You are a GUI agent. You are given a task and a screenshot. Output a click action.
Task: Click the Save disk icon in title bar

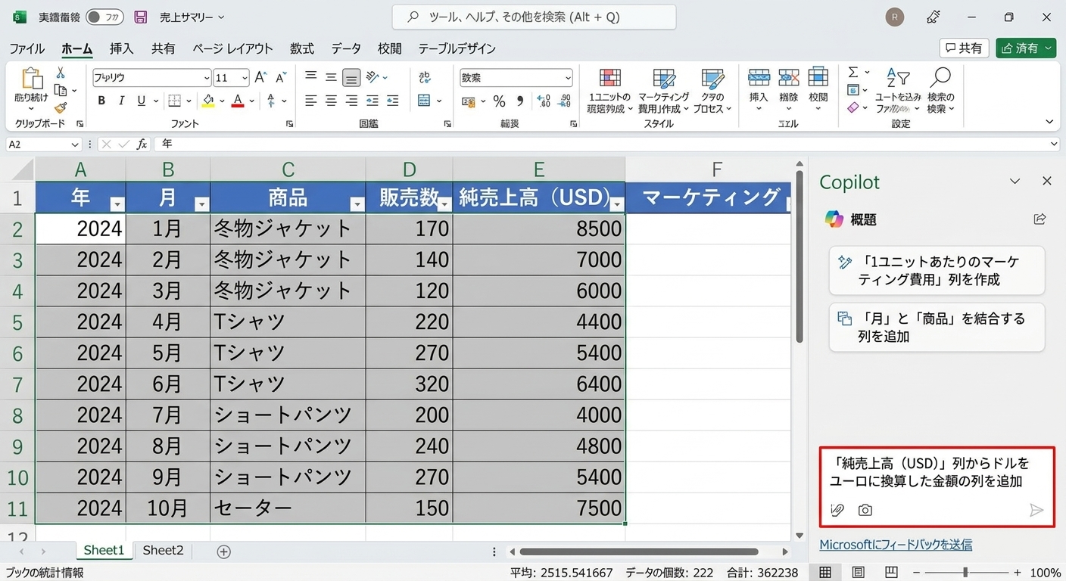coord(140,17)
